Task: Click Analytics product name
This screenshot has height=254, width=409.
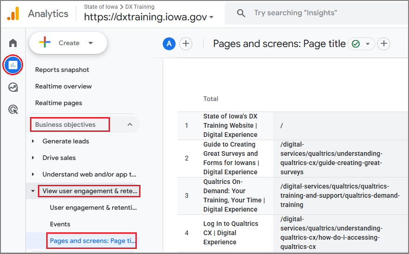Action: click(x=48, y=14)
